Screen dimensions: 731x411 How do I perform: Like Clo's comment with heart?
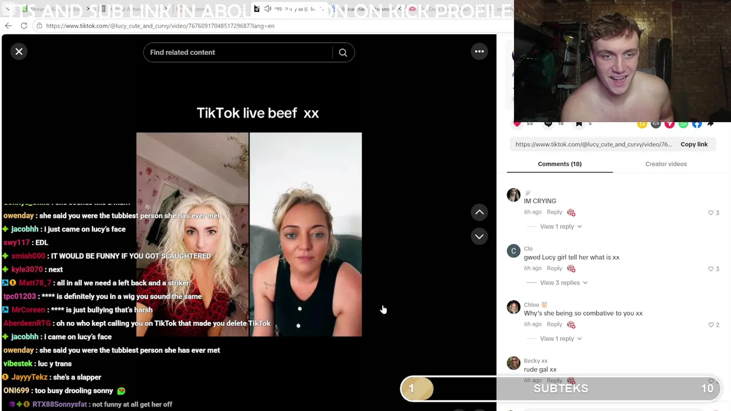click(x=711, y=268)
